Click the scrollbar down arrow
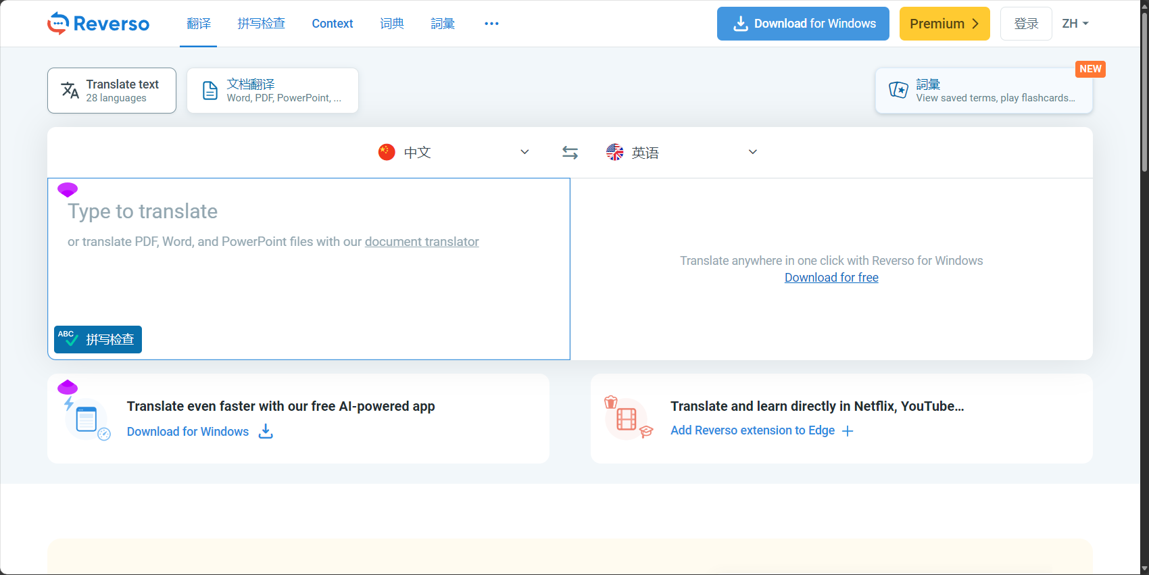This screenshot has height=575, width=1149. (1144, 570)
